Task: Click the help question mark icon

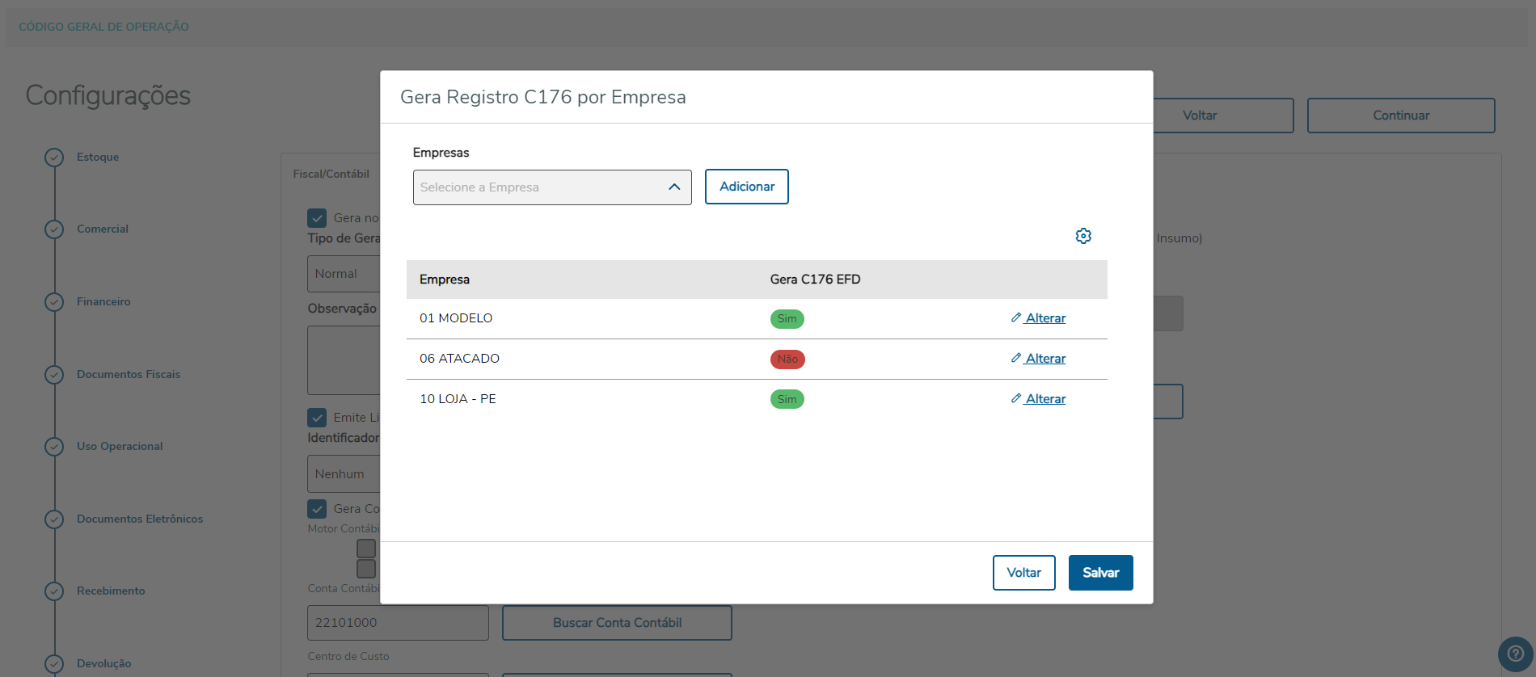Action: (x=1515, y=654)
